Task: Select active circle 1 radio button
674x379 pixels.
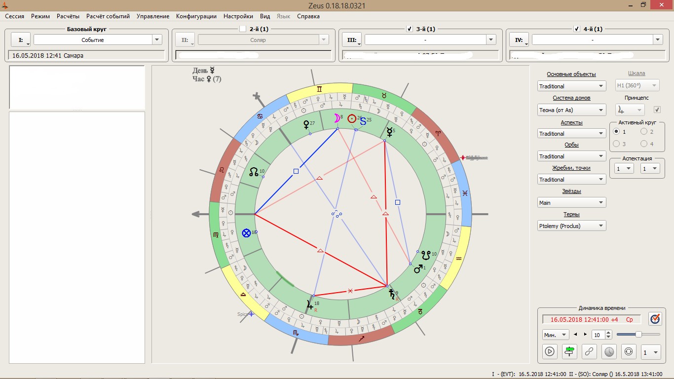Action: 616,132
